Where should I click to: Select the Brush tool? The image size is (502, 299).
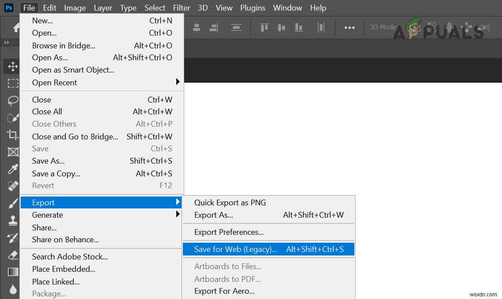click(13, 203)
